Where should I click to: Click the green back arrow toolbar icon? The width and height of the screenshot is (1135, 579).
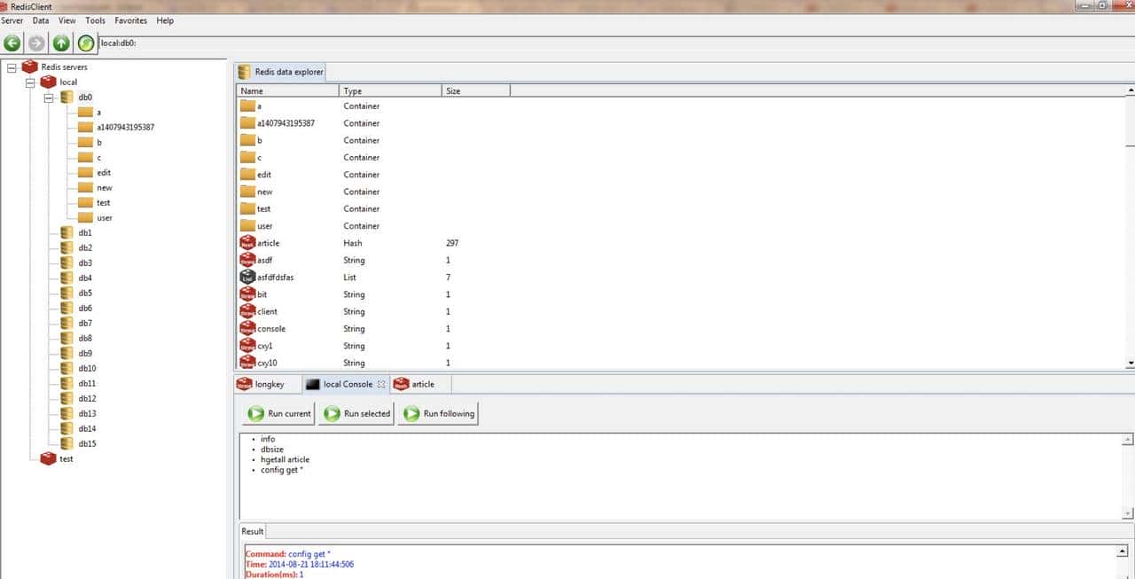(12, 43)
